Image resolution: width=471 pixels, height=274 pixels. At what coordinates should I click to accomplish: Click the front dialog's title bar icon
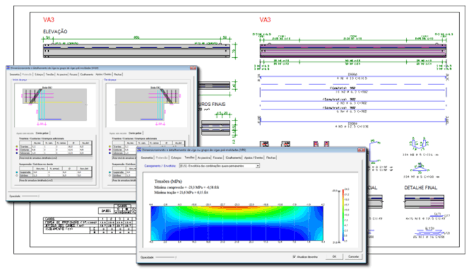140,149
